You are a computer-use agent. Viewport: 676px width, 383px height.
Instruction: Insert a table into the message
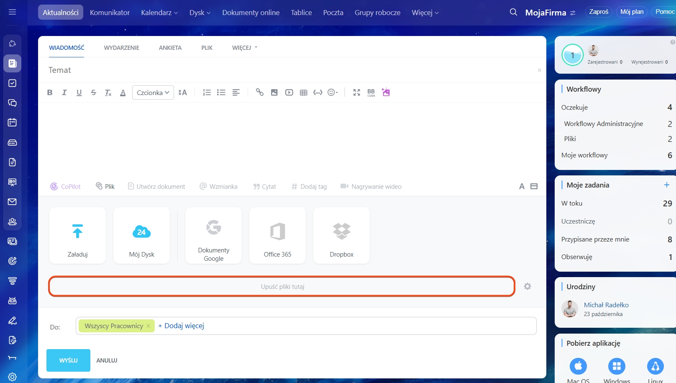[304, 93]
